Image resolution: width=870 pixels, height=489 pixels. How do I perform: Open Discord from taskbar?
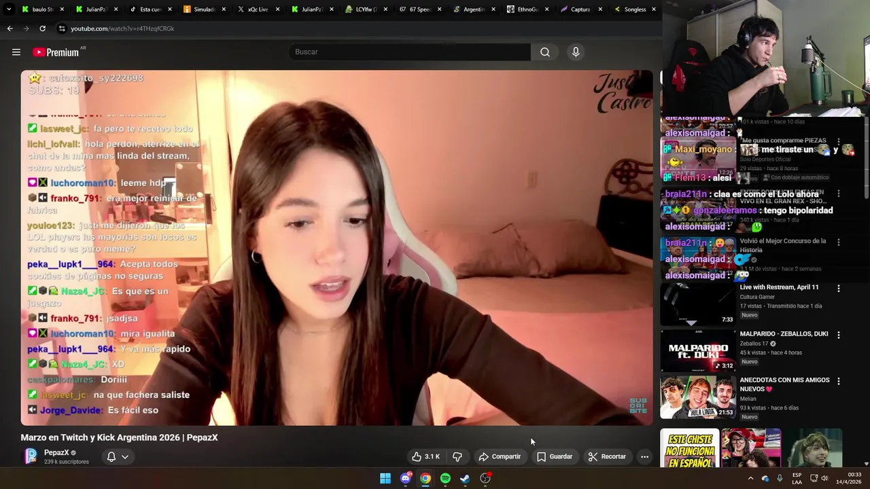pyautogui.click(x=406, y=478)
